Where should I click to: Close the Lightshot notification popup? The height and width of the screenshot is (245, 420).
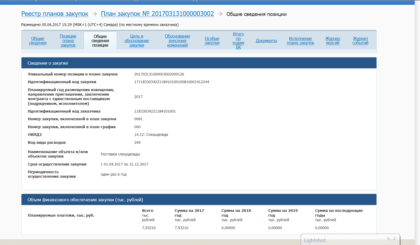[394, 239]
